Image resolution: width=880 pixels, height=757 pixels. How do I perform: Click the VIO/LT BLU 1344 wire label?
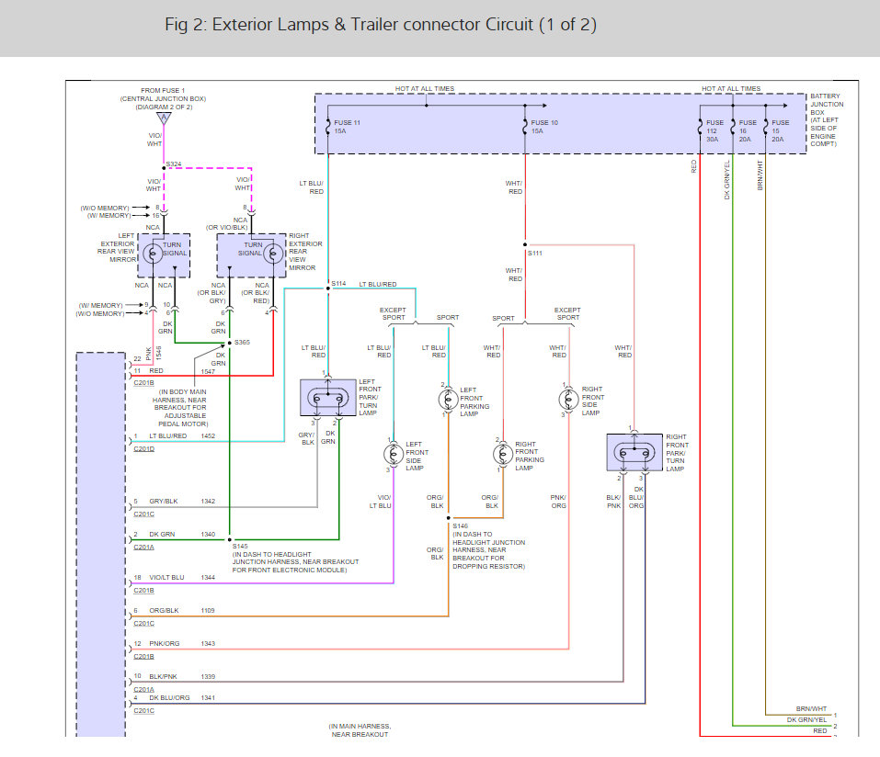(x=182, y=578)
